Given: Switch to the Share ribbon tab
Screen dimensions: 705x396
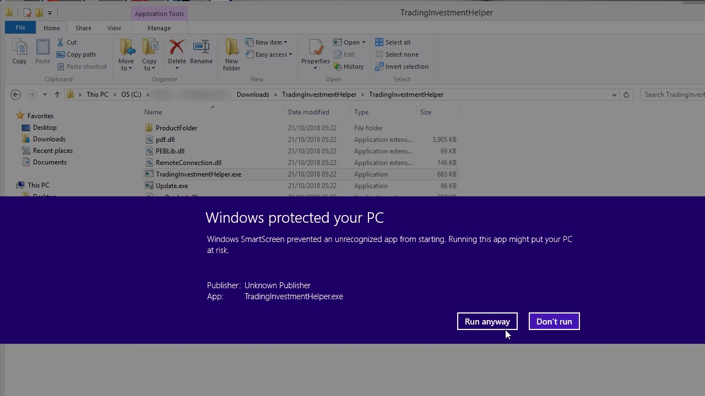Looking at the screenshot, I should pyautogui.click(x=83, y=28).
